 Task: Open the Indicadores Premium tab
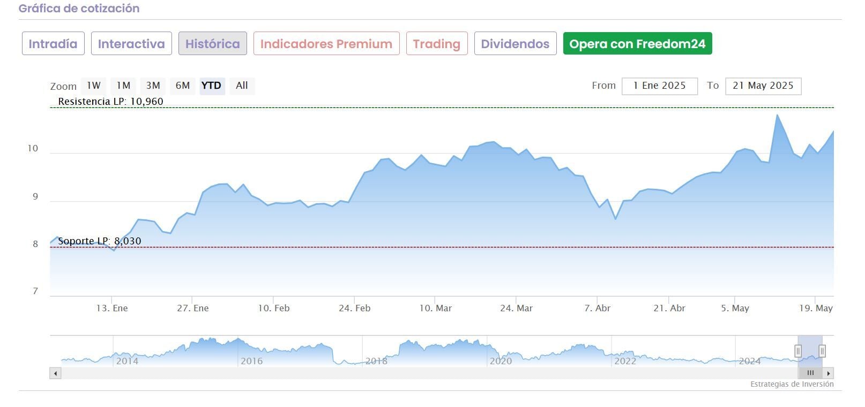click(x=326, y=44)
